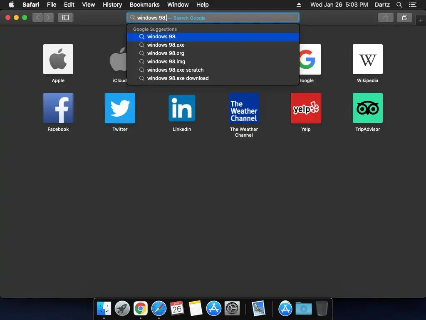
Task: Open Spotlight search in menu bar
Action: (399, 5)
